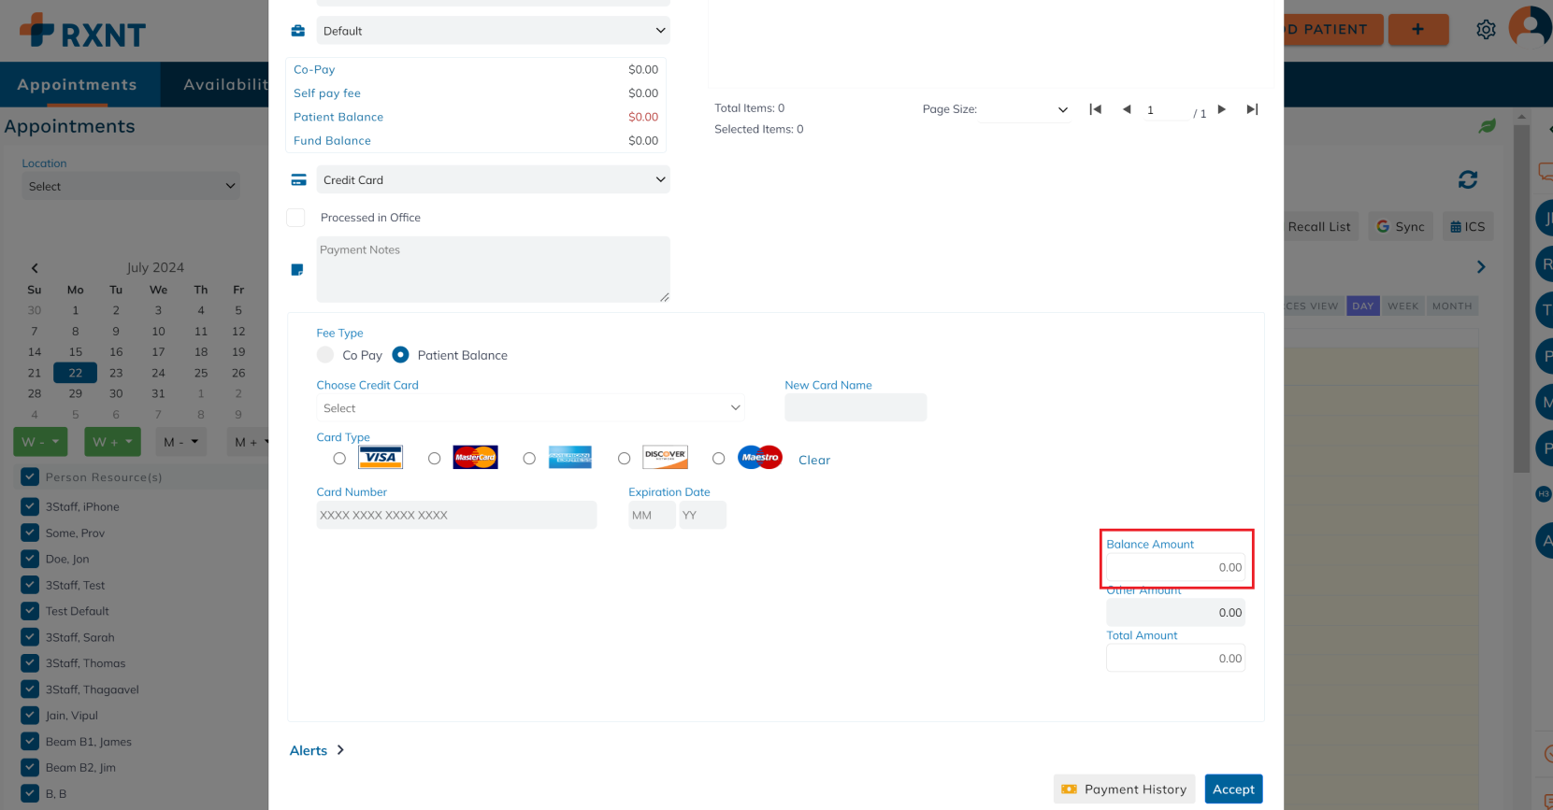Switch to WEEK calendar view

tap(1402, 306)
